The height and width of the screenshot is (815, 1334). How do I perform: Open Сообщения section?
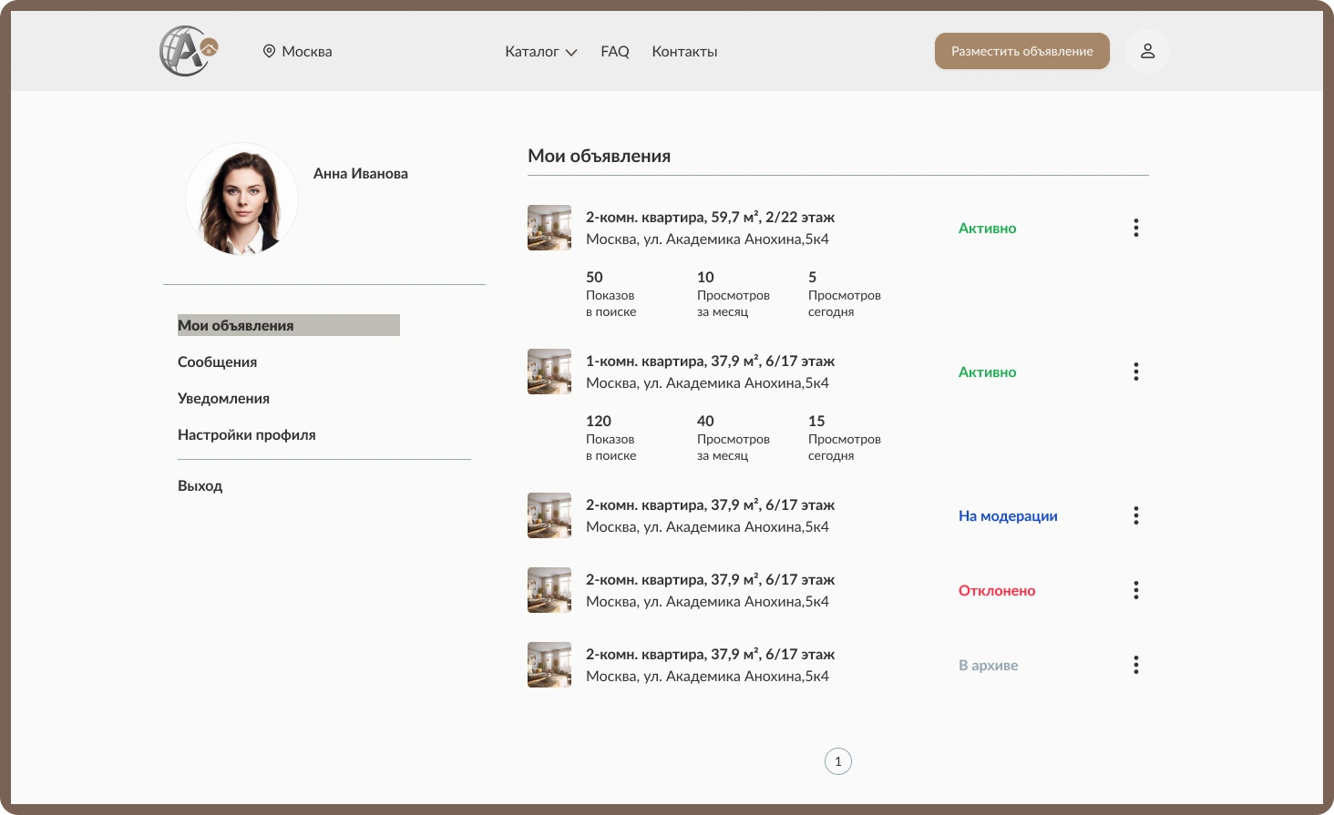[x=217, y=362]
